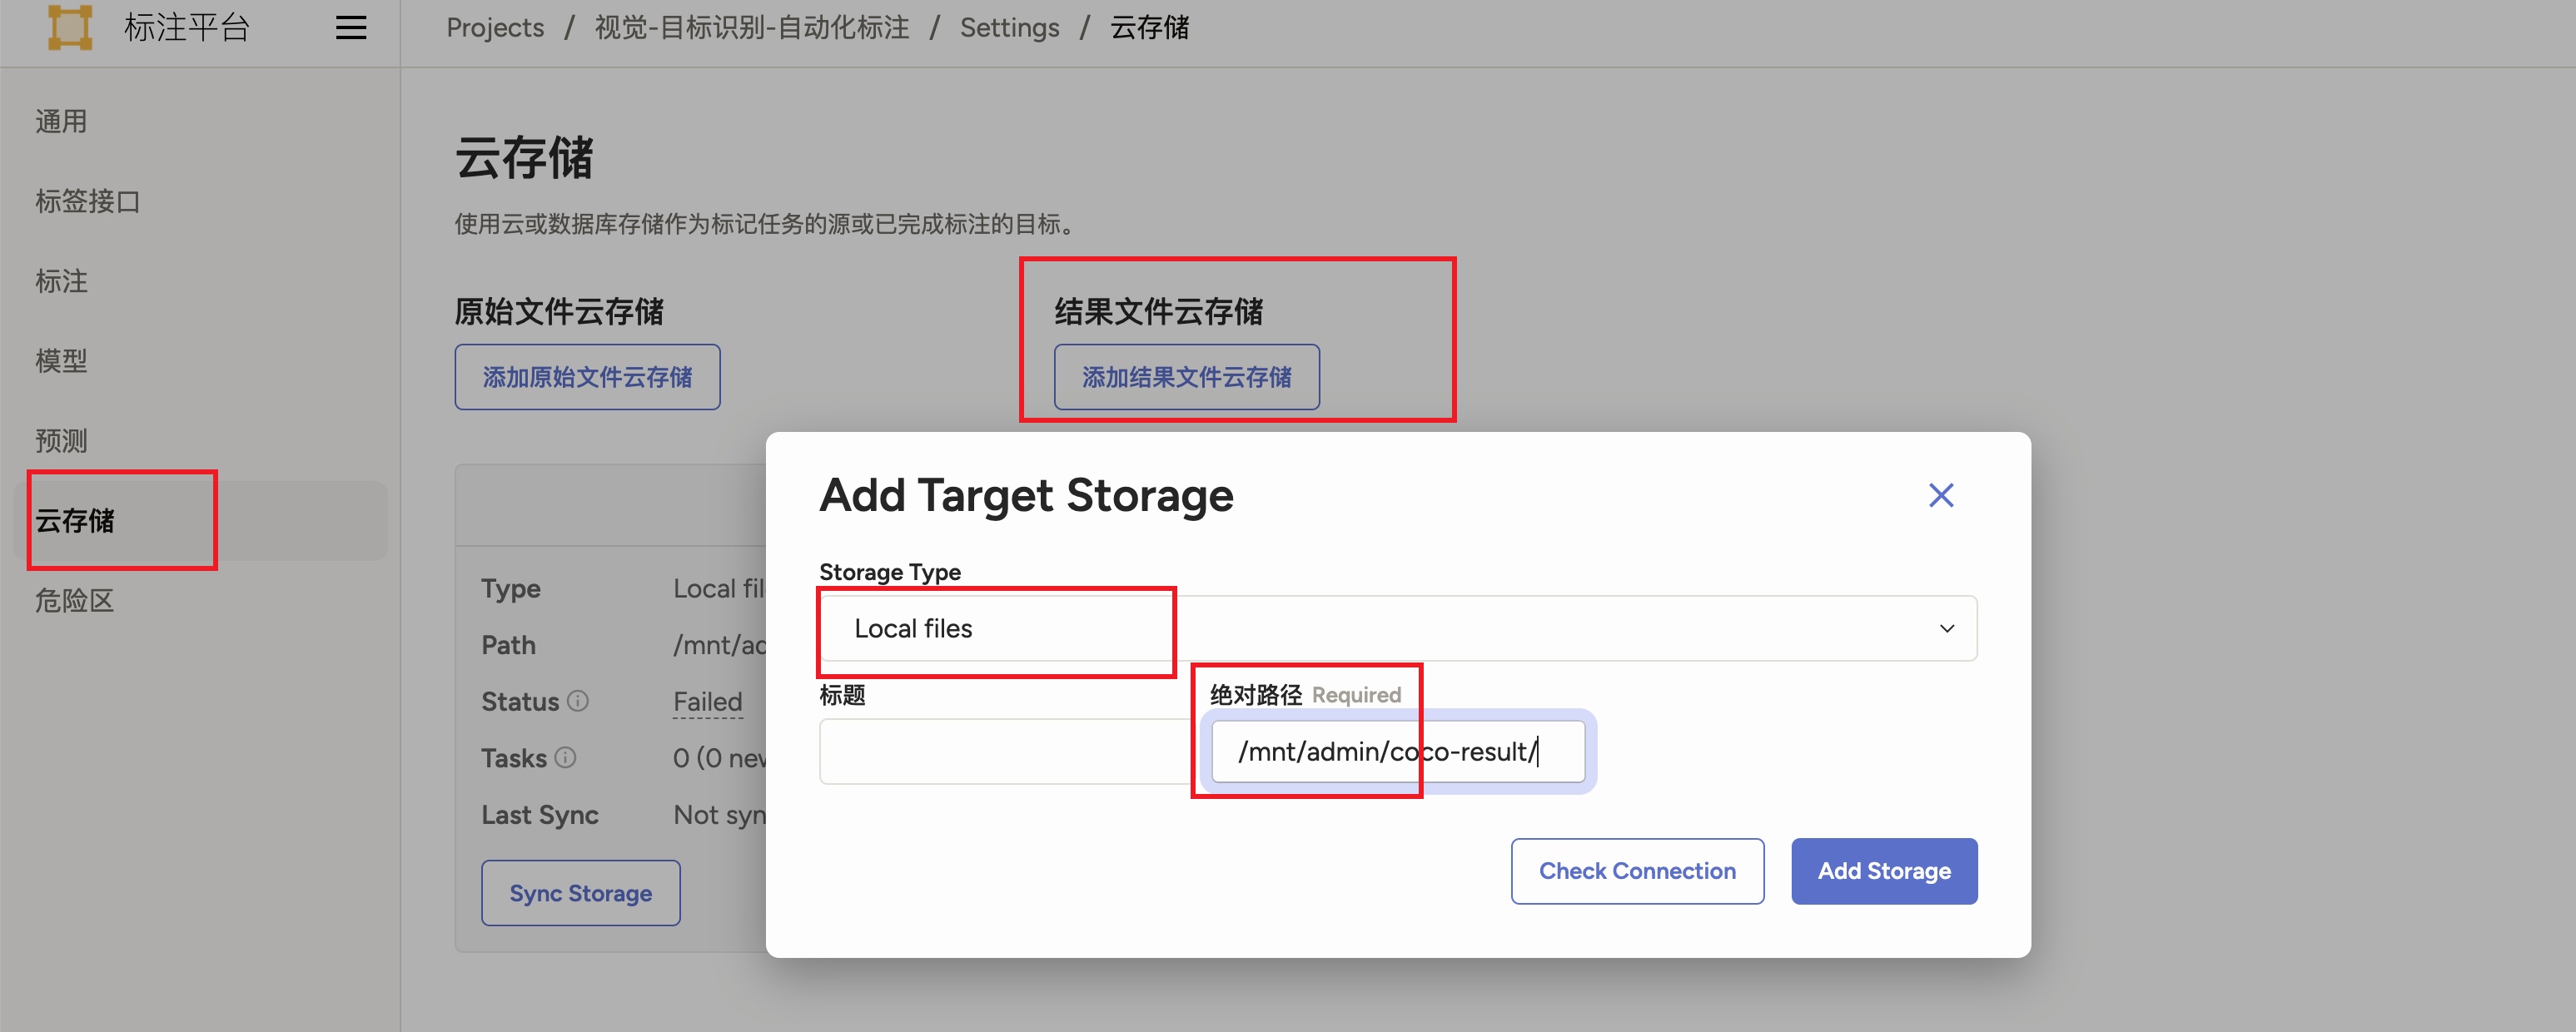Open the 标签接口 settings section
This screenshot has height=1032, width=2576.
pos(87,201)
